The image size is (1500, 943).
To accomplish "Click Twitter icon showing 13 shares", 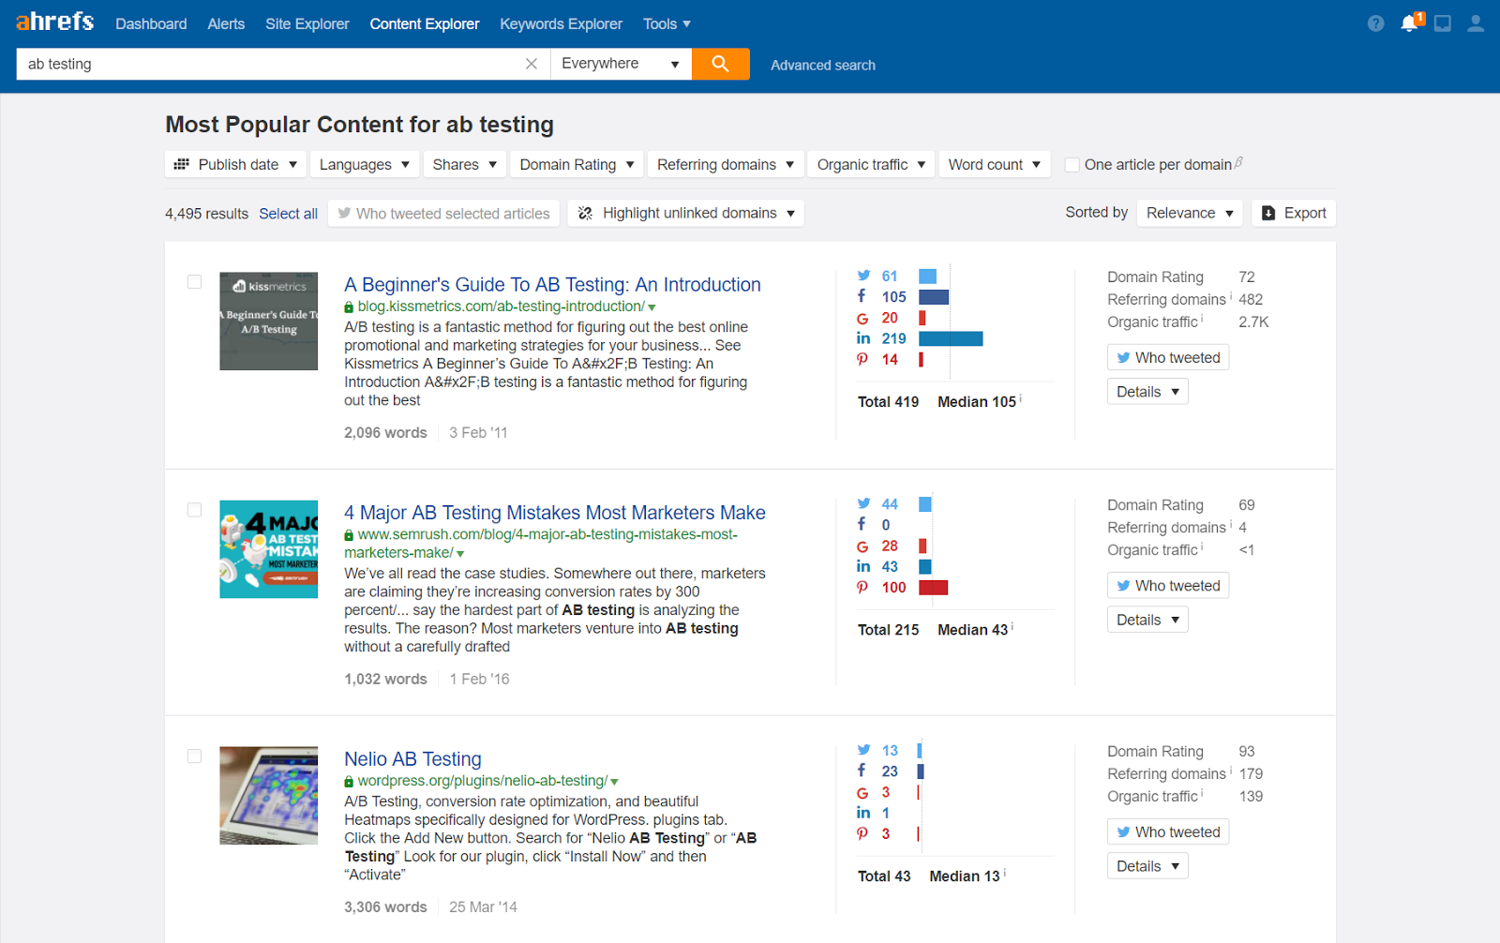I will click(x=863, y=750).
